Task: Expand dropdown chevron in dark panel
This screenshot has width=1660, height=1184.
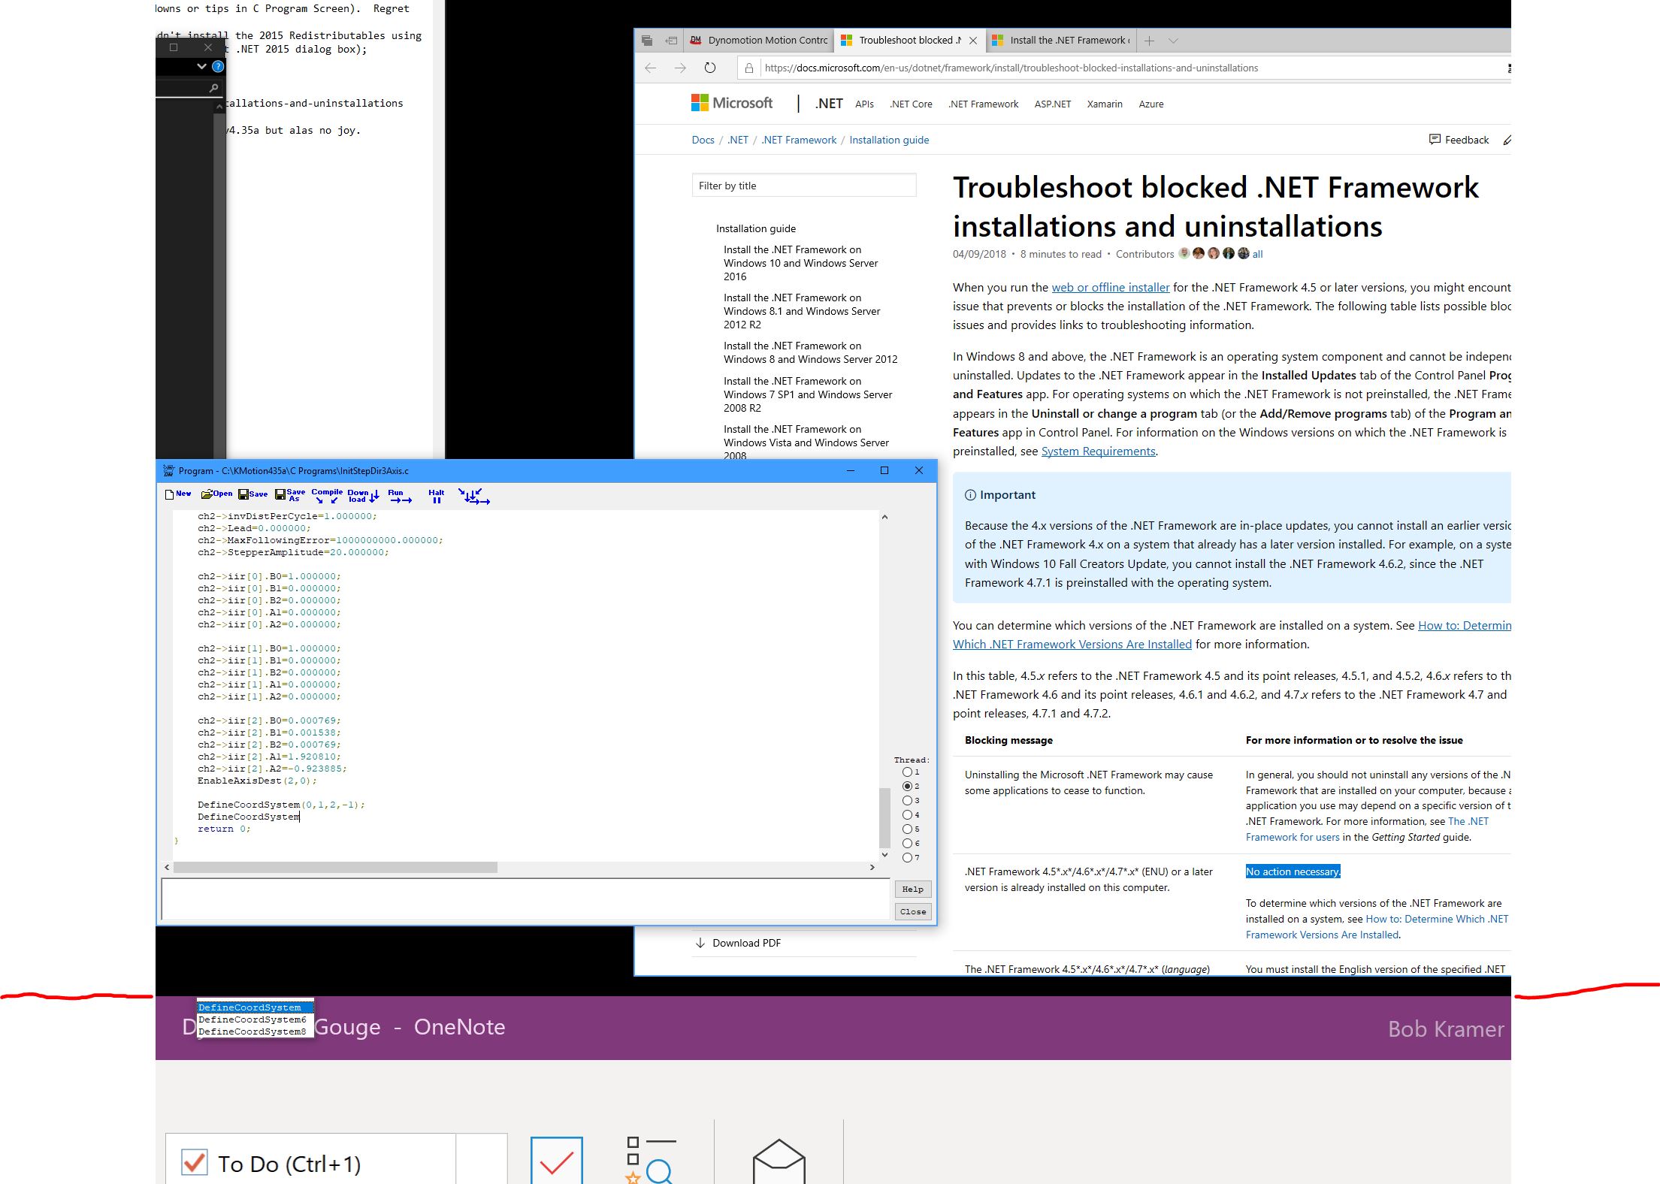Action: [201, 66]
